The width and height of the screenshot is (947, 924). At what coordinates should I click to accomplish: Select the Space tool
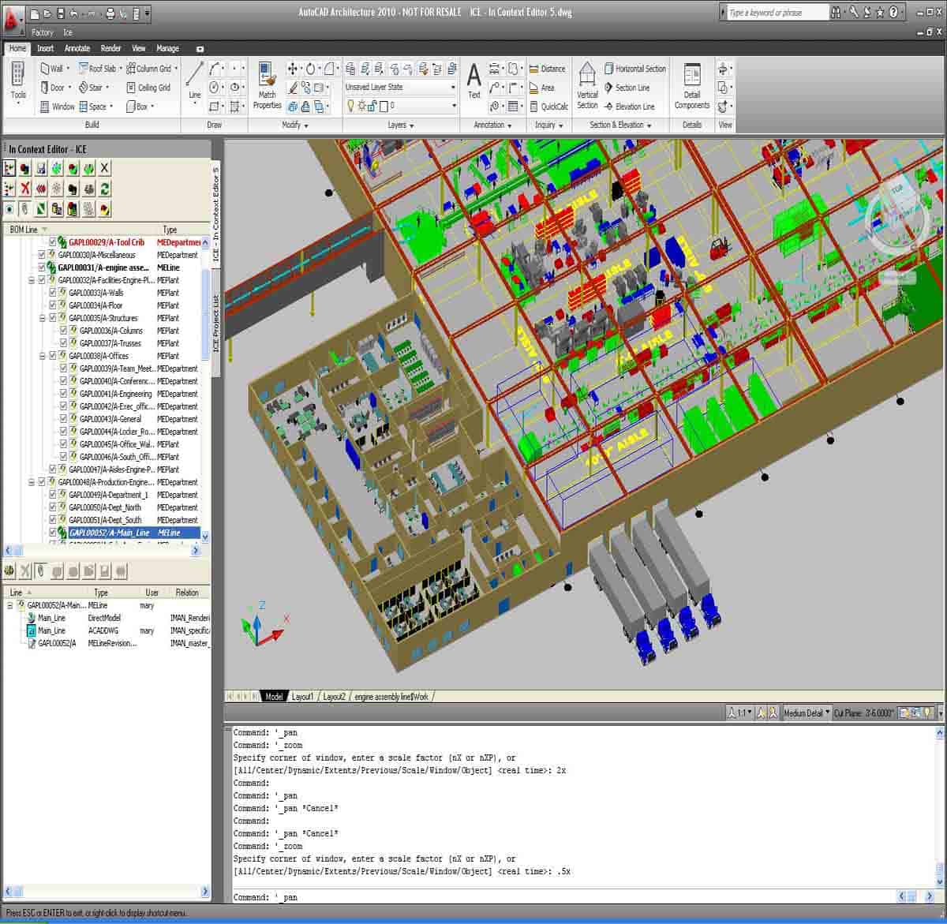point(92,107)
